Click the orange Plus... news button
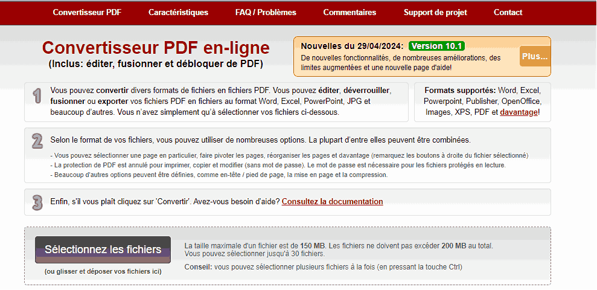The height and width of the screenshot is (290, 597). point(535,56)
